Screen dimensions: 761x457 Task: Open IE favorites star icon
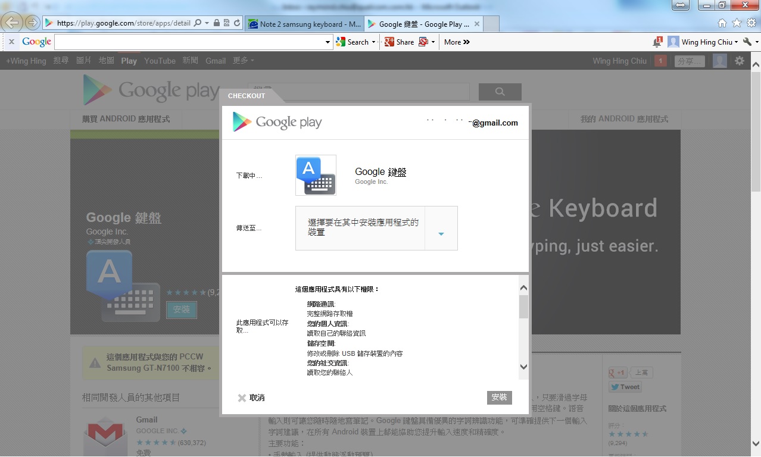(737, 23)
